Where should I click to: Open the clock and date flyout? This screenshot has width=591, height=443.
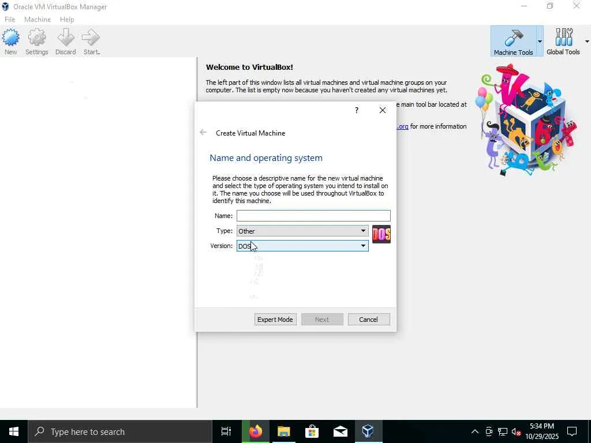[542, 431]
